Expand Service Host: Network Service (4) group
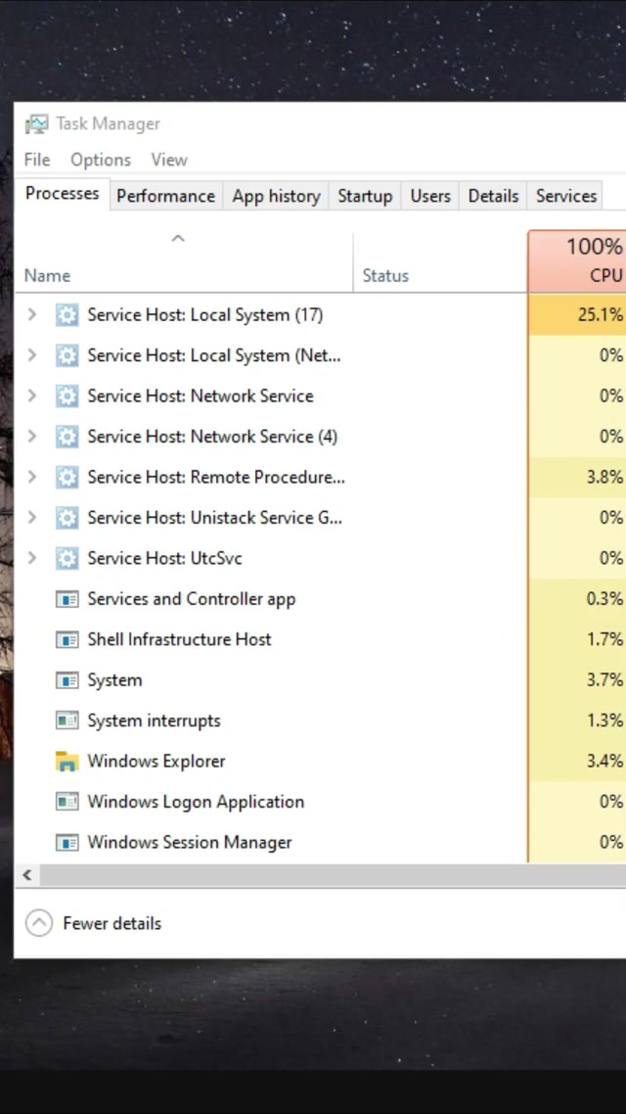 pos(32,437)
